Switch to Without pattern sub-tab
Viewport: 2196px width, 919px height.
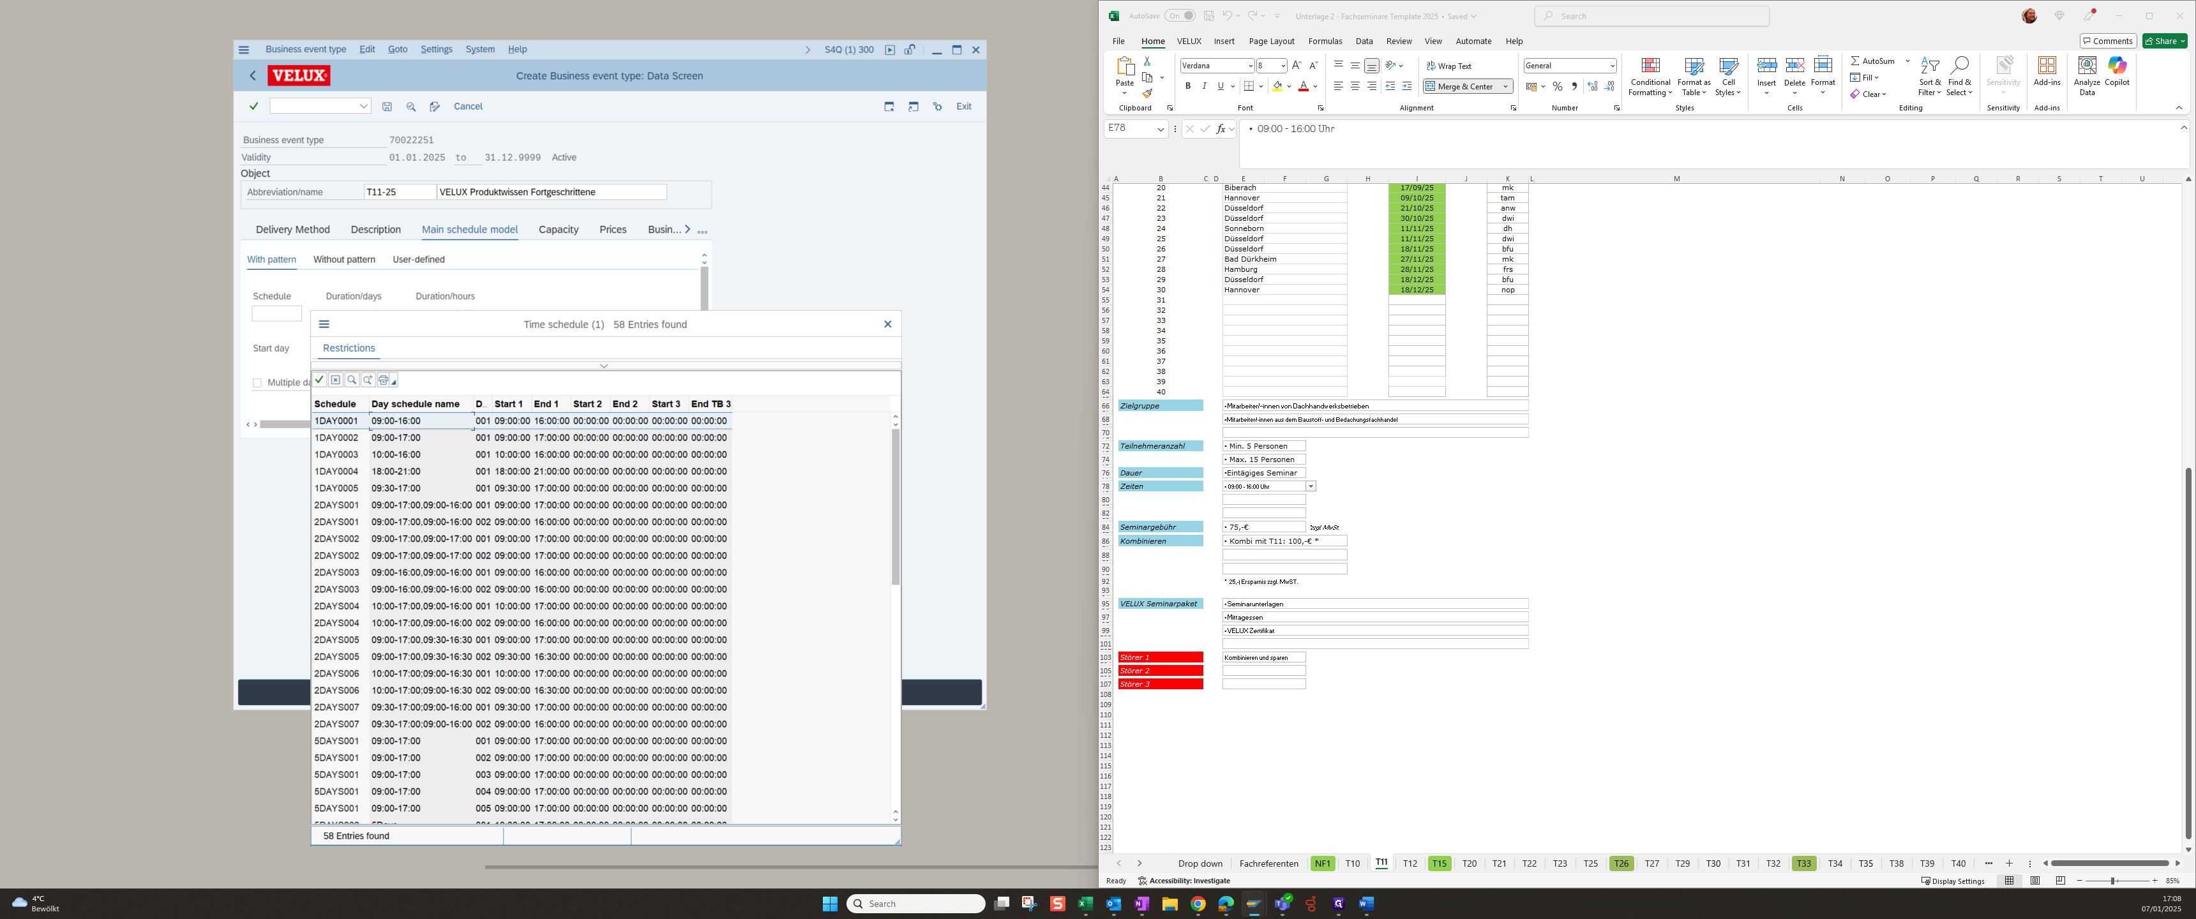343,259
